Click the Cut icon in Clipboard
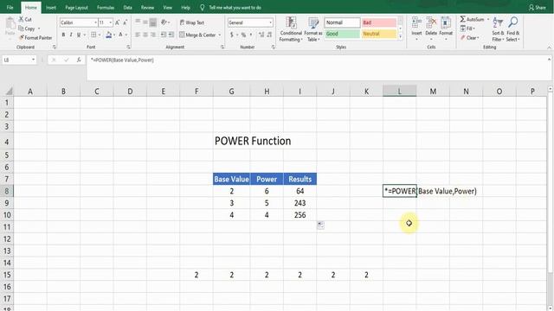The height and width of the screenshot is (311, 554). point(21,19)
